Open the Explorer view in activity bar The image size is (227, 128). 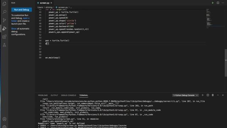tap(4, 4)
